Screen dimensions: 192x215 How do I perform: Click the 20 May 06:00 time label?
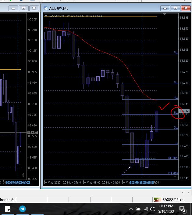(x=91, y=183)
